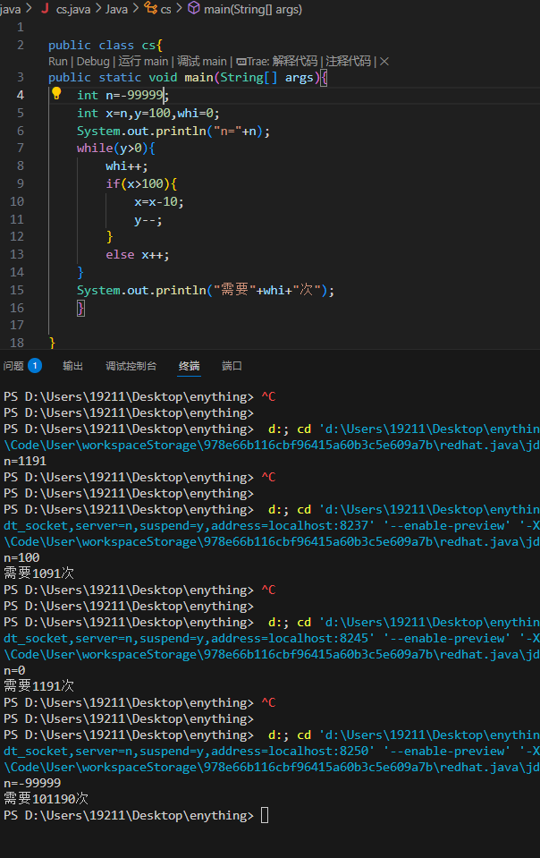540x858 pixels.
Task: Click the 'if(x>100){' statement
Action: (x=141, y=184)
